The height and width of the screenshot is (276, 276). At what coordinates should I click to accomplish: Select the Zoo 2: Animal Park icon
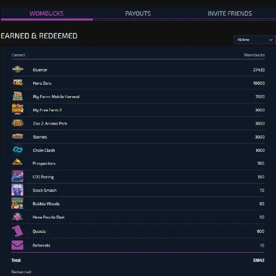(x=17, y=123)
